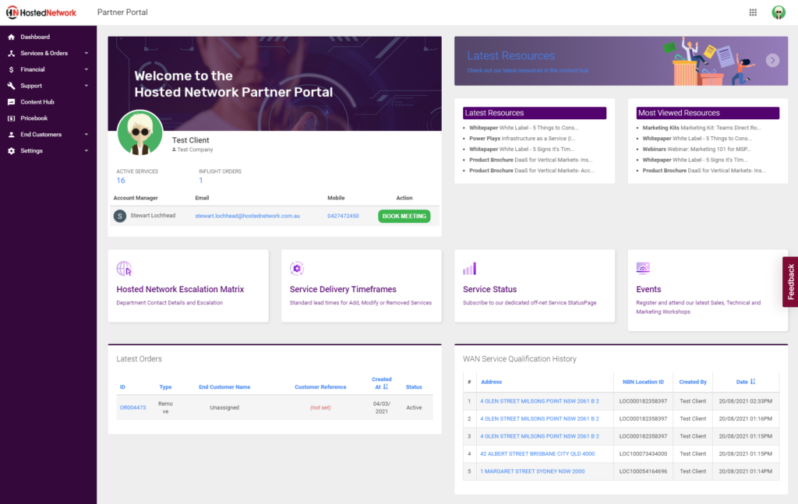Open Marketing Kits Teams Direct resource
The width and height of the screenshot is (798, 504).
click(x=702, y=128)
